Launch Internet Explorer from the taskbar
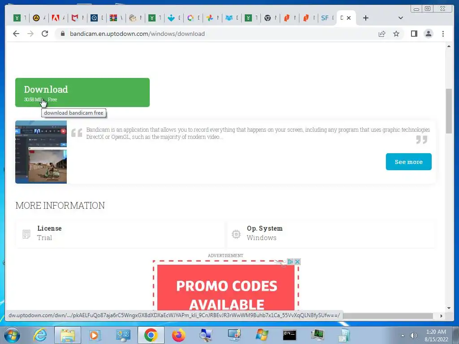Viewport: 459px width, 344px height. pos(40,335)
